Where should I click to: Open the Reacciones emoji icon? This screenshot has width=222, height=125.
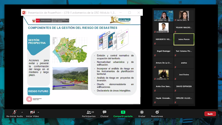pos(157,112)
